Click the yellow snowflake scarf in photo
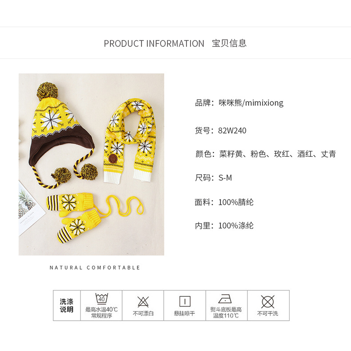 130,140
